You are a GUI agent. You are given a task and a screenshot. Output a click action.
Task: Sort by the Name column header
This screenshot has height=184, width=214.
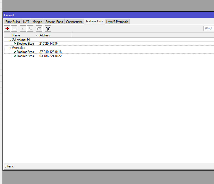[x=23, y=35]
